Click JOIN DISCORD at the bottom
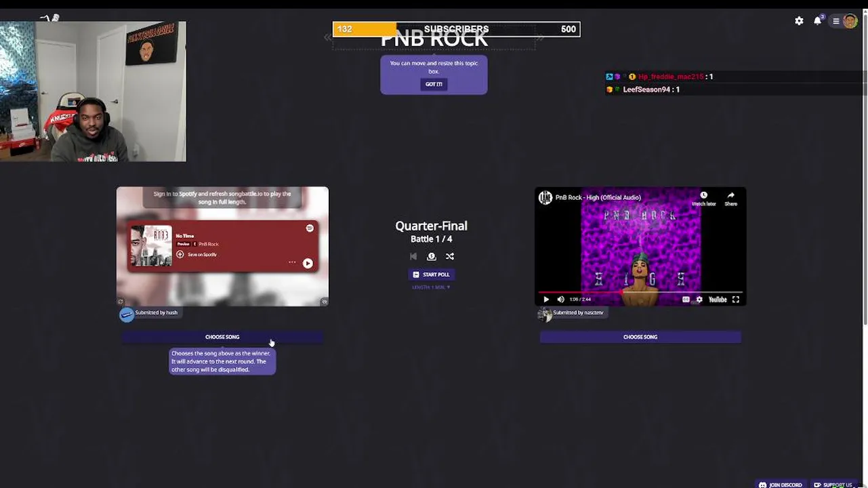Viewport: 868px width, 488px height. [x=781, y=485]
